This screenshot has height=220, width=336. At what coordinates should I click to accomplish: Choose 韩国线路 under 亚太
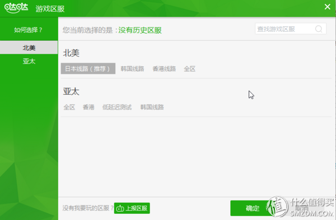(x=152, y=107)
